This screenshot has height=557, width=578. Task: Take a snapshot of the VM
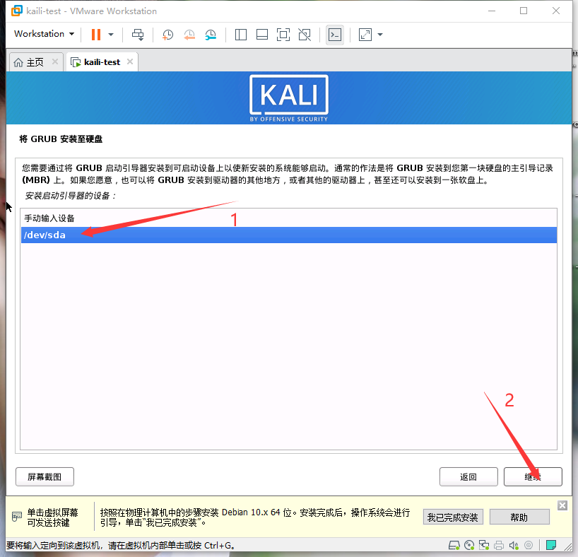click(x=167, y=34)
